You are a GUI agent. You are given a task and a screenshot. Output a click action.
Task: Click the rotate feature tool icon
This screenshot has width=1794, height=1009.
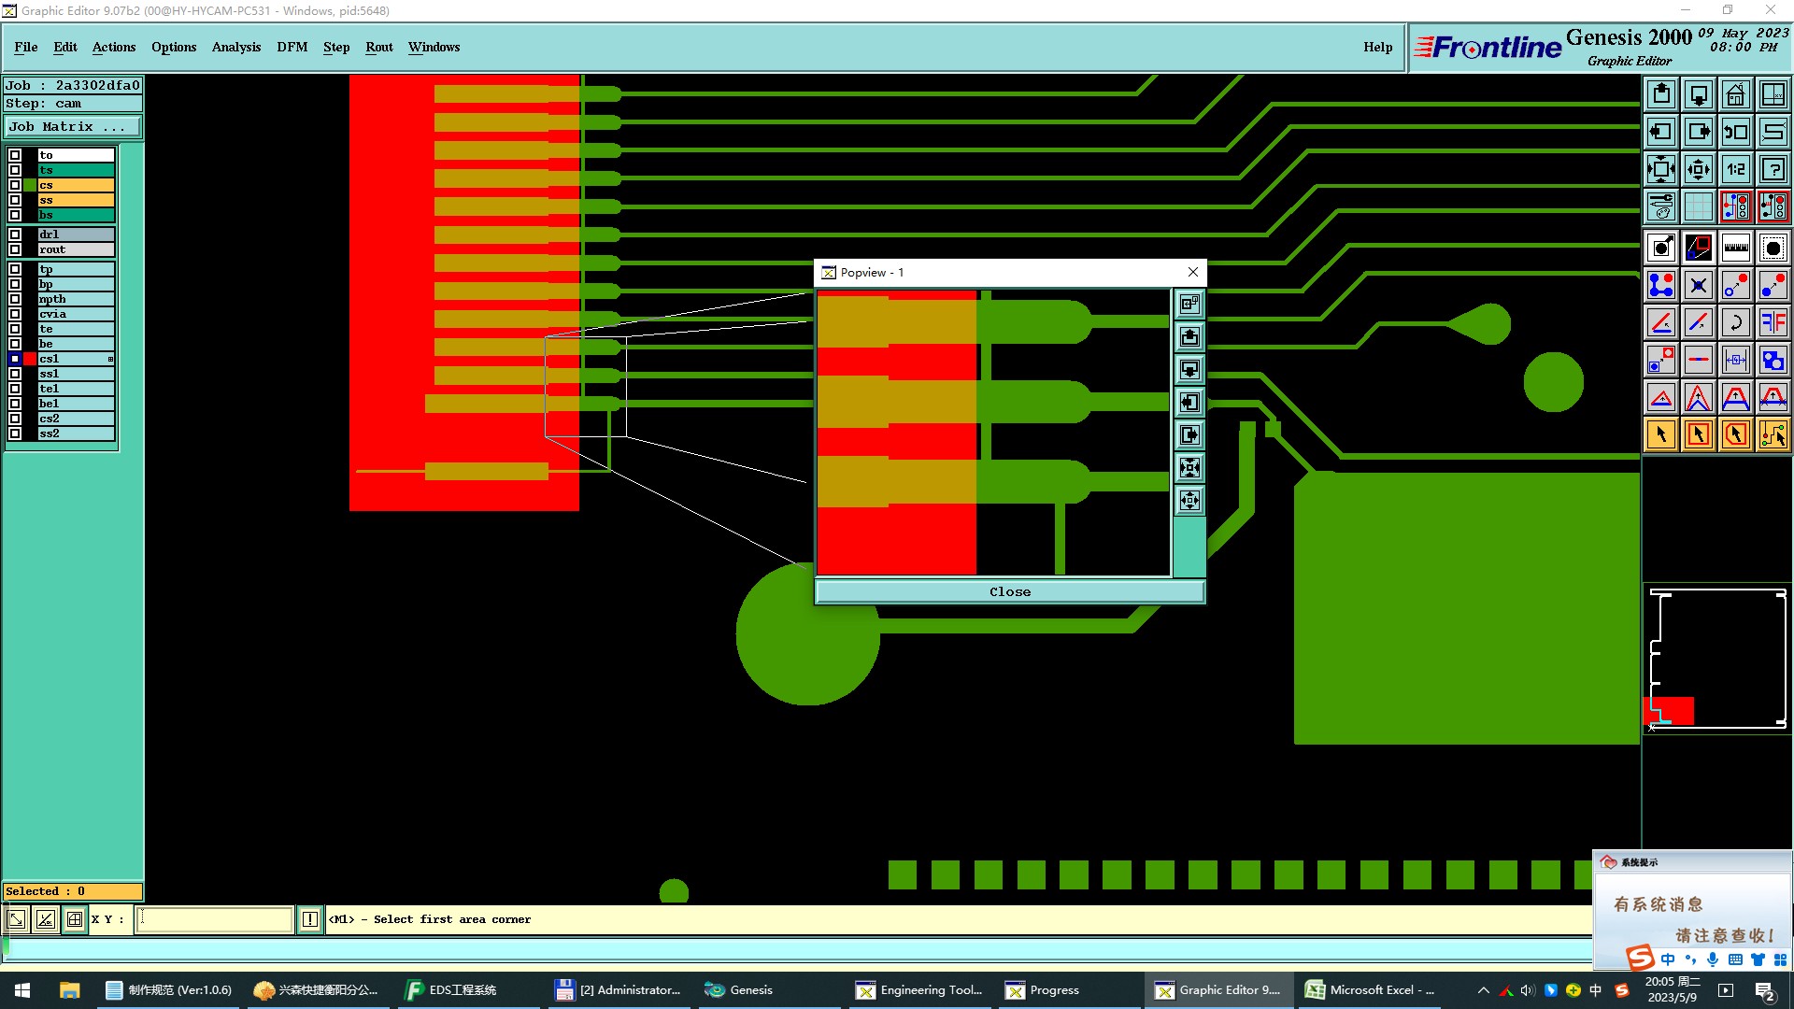1735,322
